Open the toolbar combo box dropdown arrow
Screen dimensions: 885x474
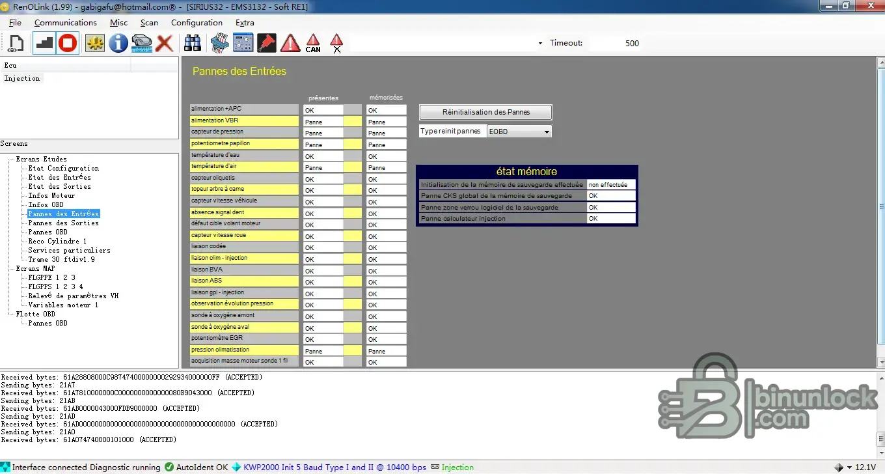tap(540, 44)
